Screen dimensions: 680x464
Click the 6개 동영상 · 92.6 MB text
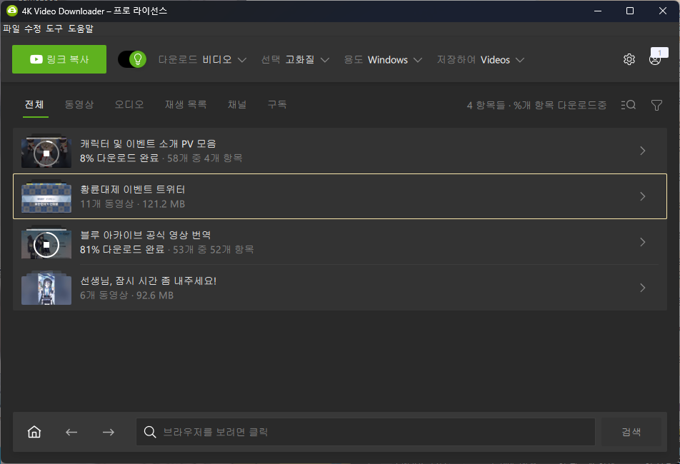pos(126,296)
